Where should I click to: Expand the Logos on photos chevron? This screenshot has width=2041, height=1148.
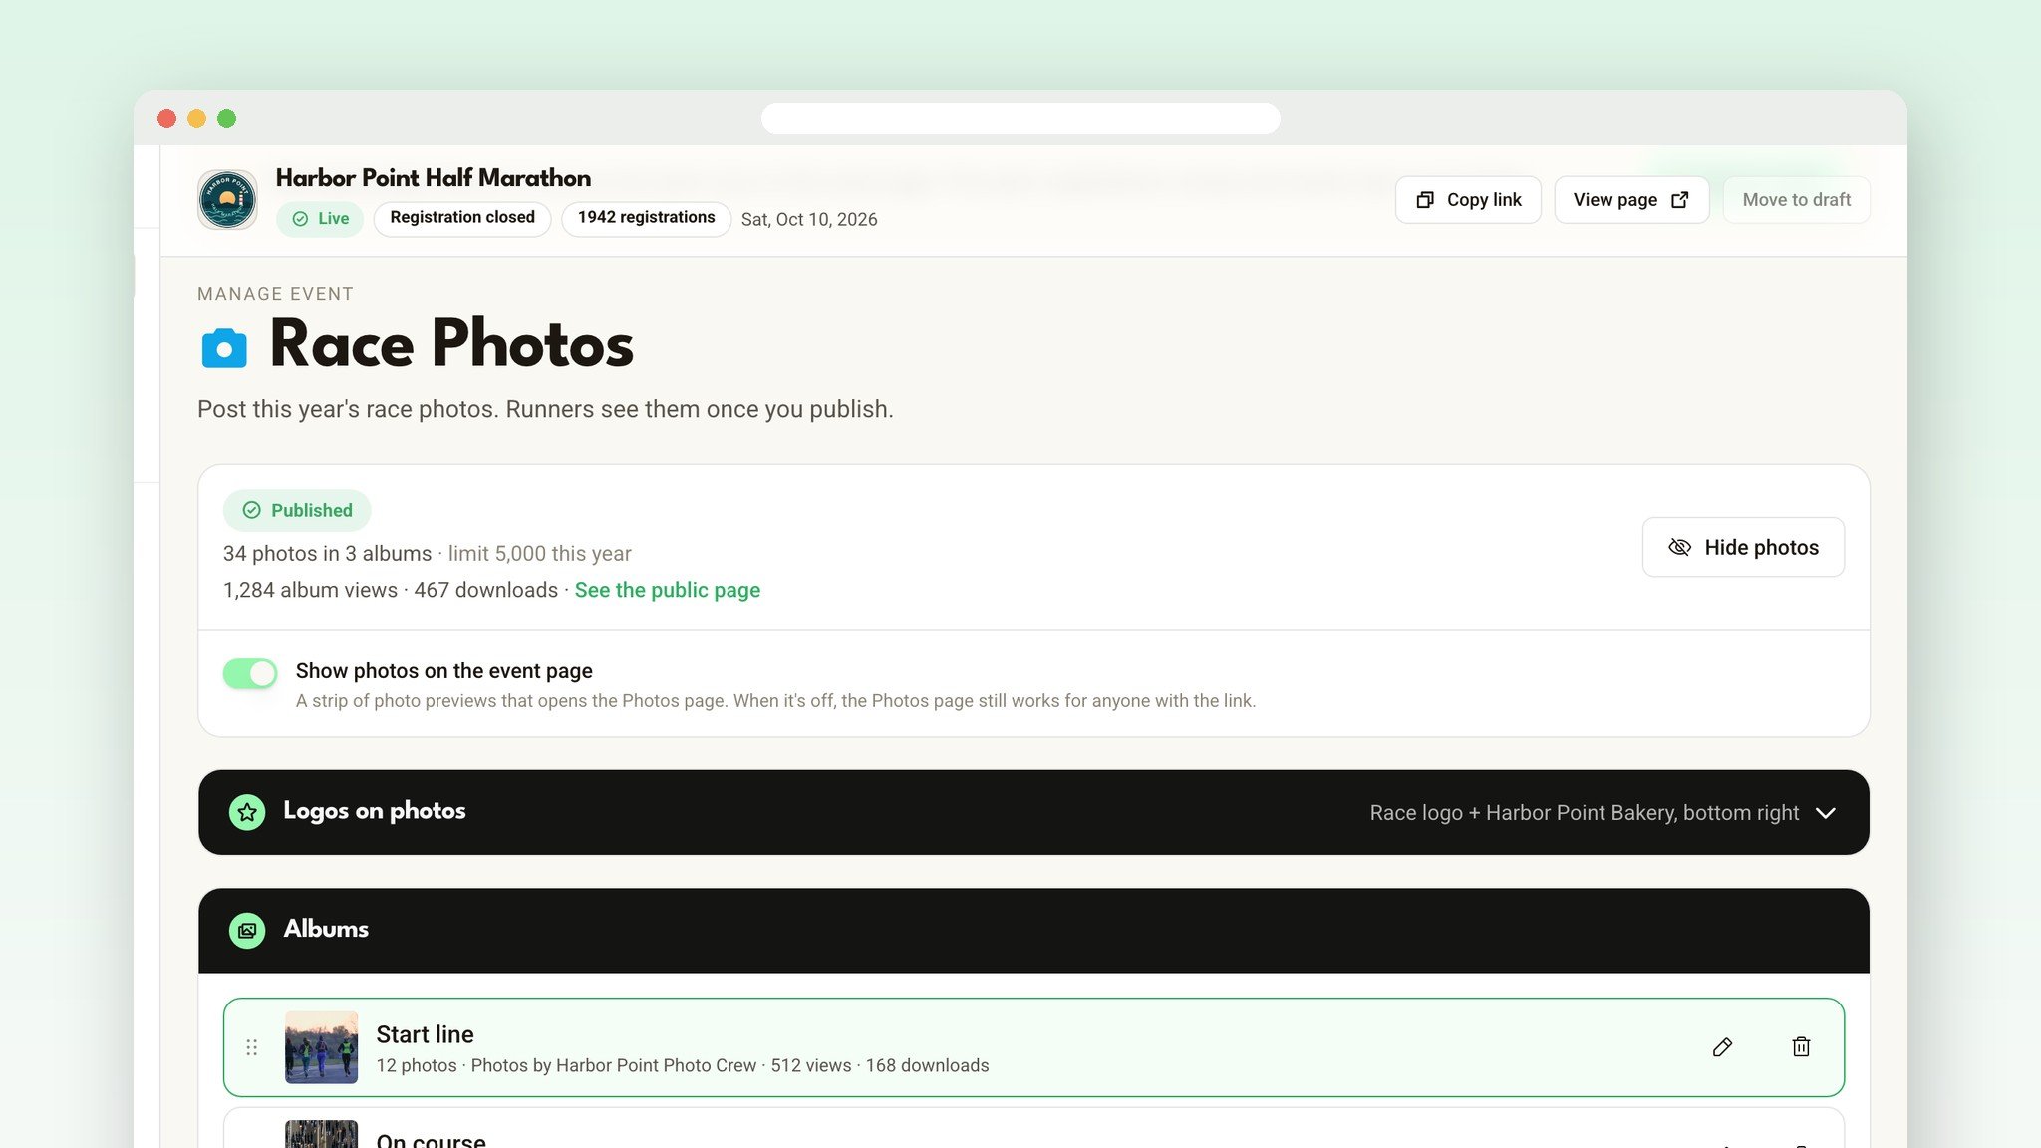tap(1826, 813)
